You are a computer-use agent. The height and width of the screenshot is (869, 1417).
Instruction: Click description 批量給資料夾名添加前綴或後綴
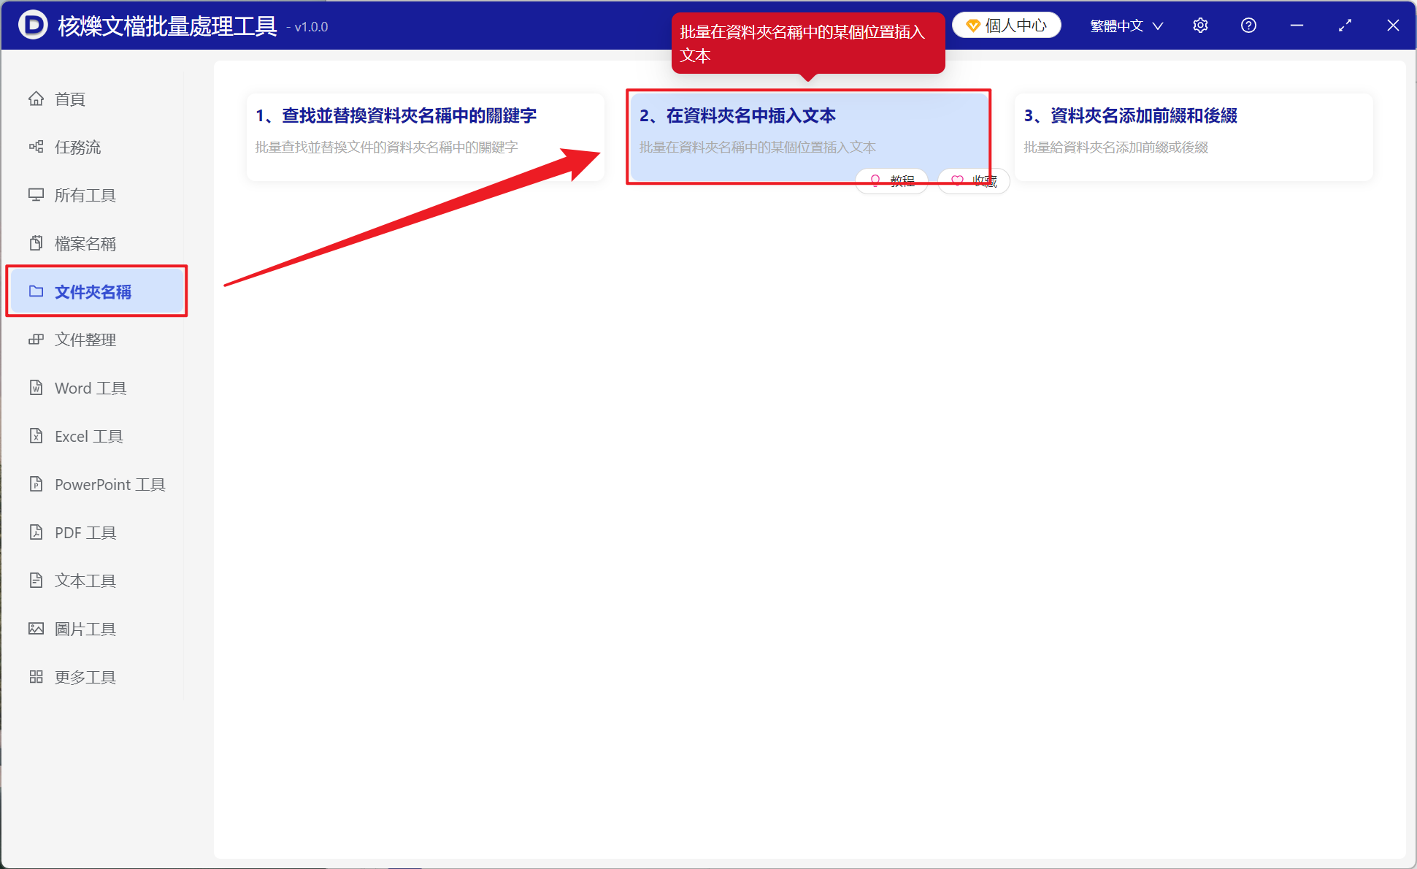[1115, 148]
